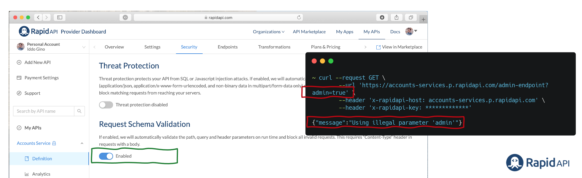The width and height of the screenshot is (582, 178).
Task: Toggle Safari sidebar button
Action: click(x=60, y=17)
